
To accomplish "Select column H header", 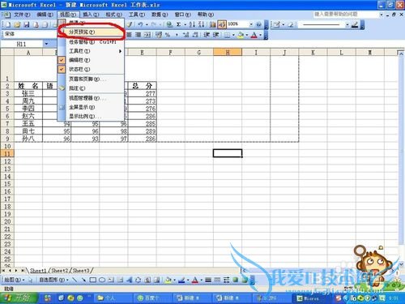I will (228, 52).
